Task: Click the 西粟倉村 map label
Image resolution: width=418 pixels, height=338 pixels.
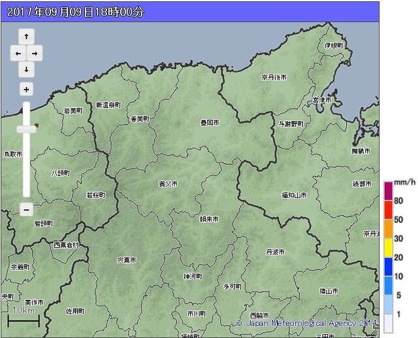Action: coord(67,245)
